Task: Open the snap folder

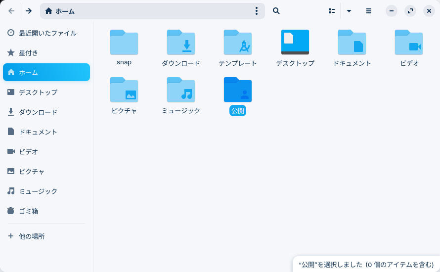Action: pyautogui.click(x=124, y=42)
